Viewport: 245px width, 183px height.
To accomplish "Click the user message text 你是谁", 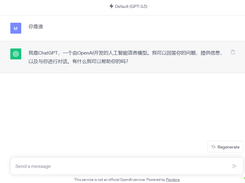I will pos(36,27).
